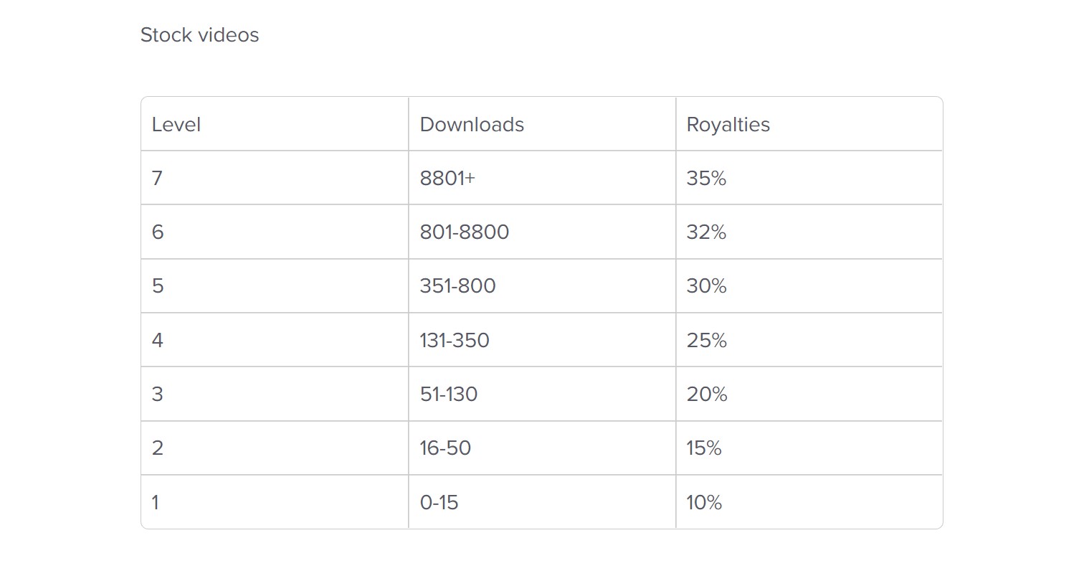
Task: Select the 25% royalties value
Action: [x=706, y=340]
